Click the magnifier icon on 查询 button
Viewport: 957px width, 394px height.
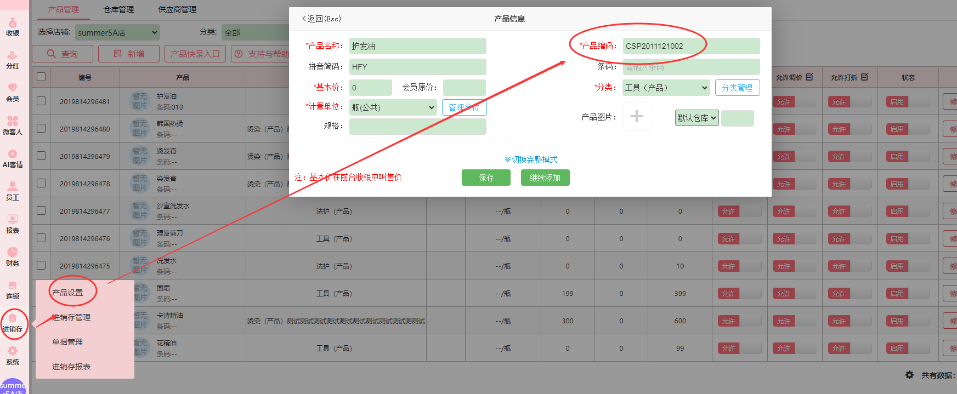(x=52, y=54)
